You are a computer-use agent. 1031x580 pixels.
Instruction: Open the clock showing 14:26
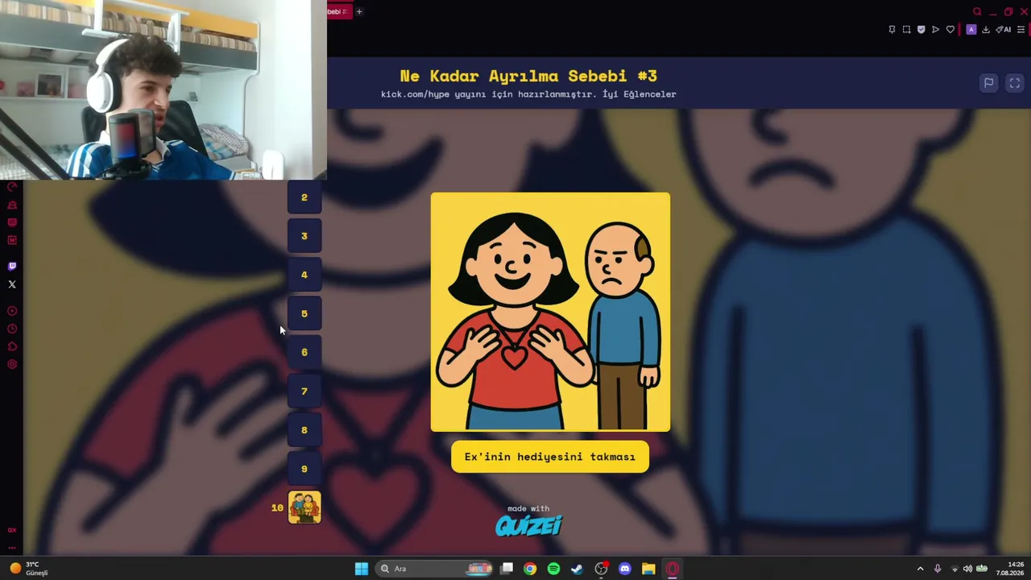1010,569
